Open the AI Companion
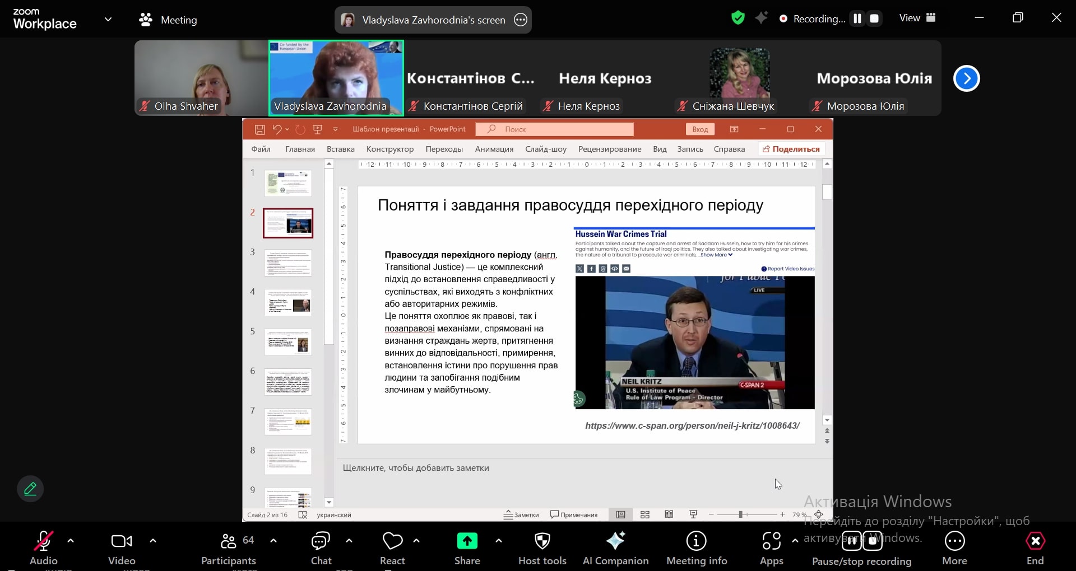This screenshot has width=1076, height=571. pos(615,549)
